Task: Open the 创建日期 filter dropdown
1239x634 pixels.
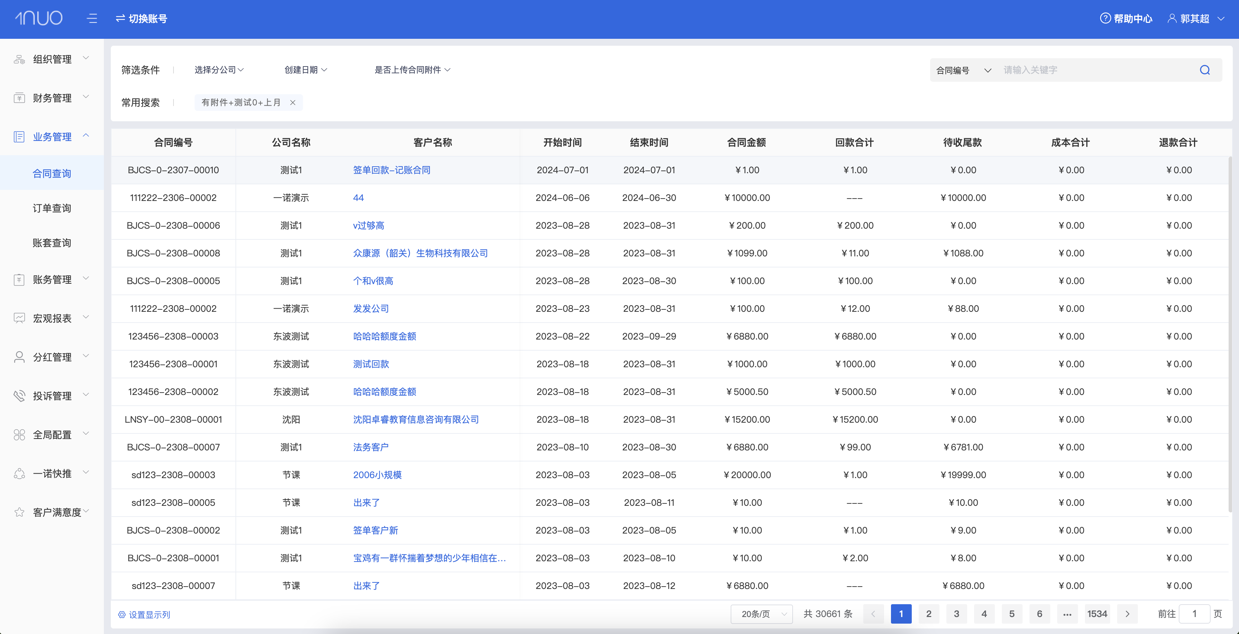Action: (306, 70)
